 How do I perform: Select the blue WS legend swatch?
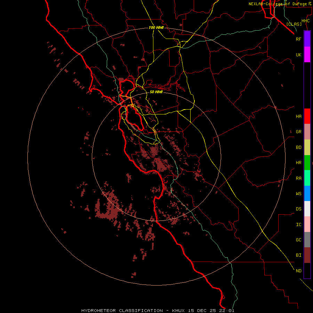[x=307, y=193]
